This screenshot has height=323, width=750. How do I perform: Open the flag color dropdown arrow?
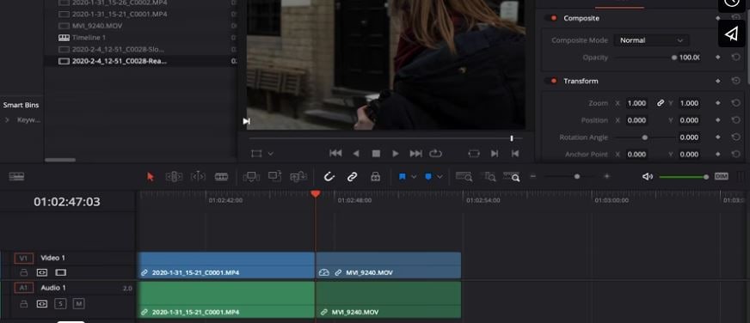(414, 177)
